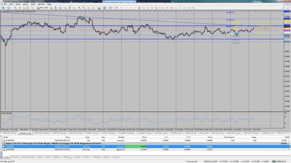Screen dimensions: 291x163
Task: Expand the Templates dropdown arrow
Action: coord(112,8)
